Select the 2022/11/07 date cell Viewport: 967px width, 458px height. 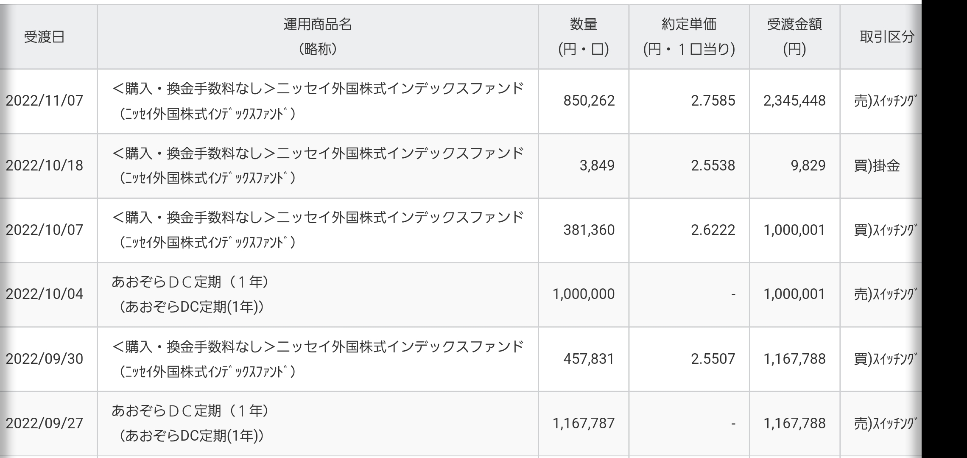click(44, 101)
